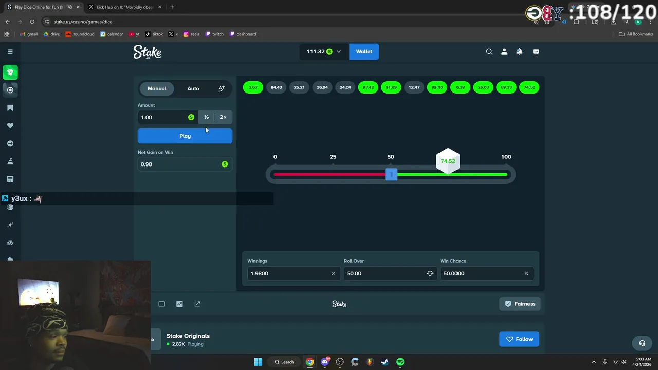Open the Windows Start menu
658x370 pixels.
point(258,362)
